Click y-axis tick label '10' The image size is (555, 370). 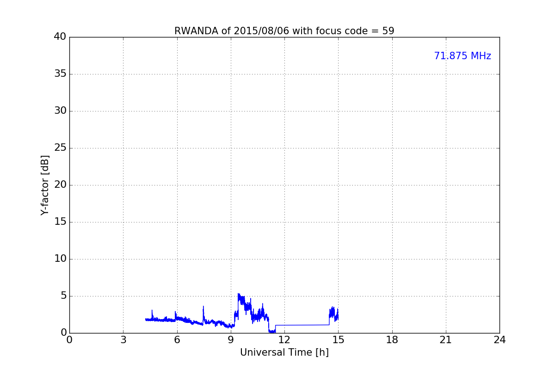coord(60,259)
